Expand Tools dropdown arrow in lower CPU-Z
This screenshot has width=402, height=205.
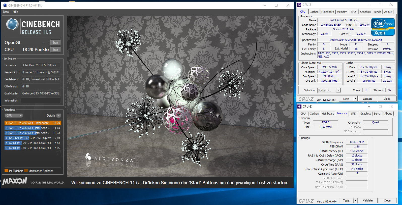point(356,201)
